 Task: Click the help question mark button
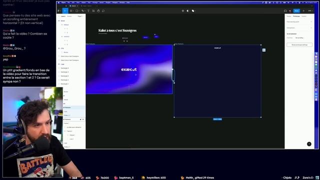309,144
